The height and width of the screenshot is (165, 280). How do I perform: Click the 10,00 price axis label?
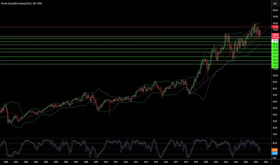275,134
